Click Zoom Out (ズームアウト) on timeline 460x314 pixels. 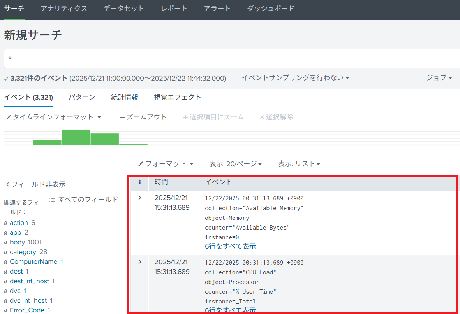point(143,117)
